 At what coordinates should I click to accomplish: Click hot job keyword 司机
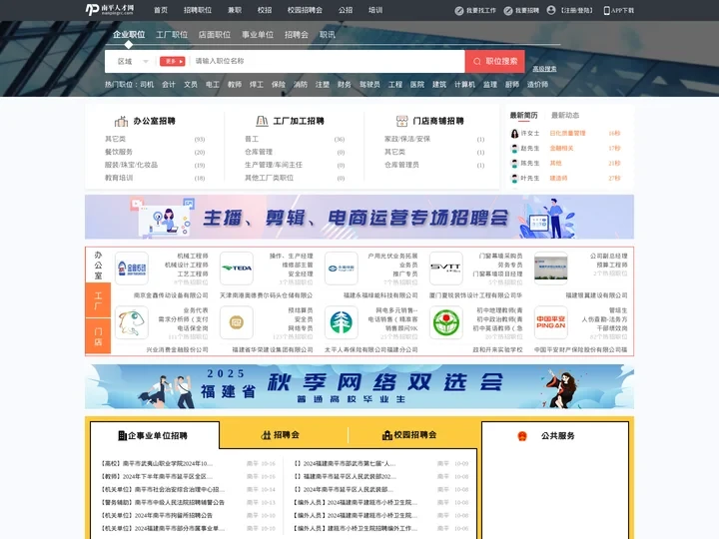coord(147,84)
